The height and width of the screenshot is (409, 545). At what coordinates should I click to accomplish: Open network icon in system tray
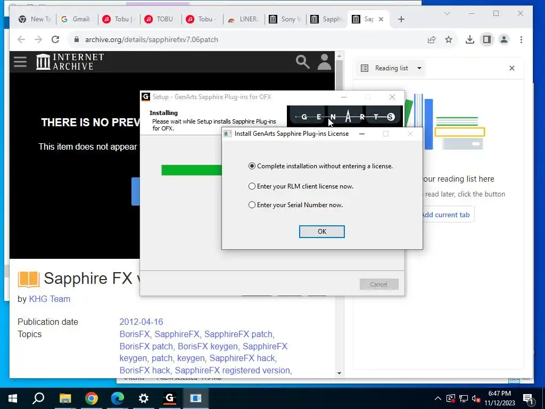[464, 398]
